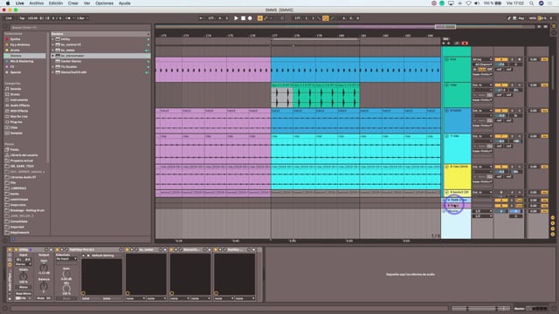
Task: Select the FX collection
Action: click(12, 66)
